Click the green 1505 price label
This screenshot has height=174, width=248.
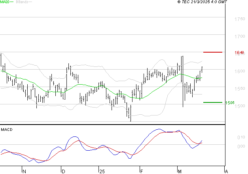pyautogui.click(x=230, y=103)
